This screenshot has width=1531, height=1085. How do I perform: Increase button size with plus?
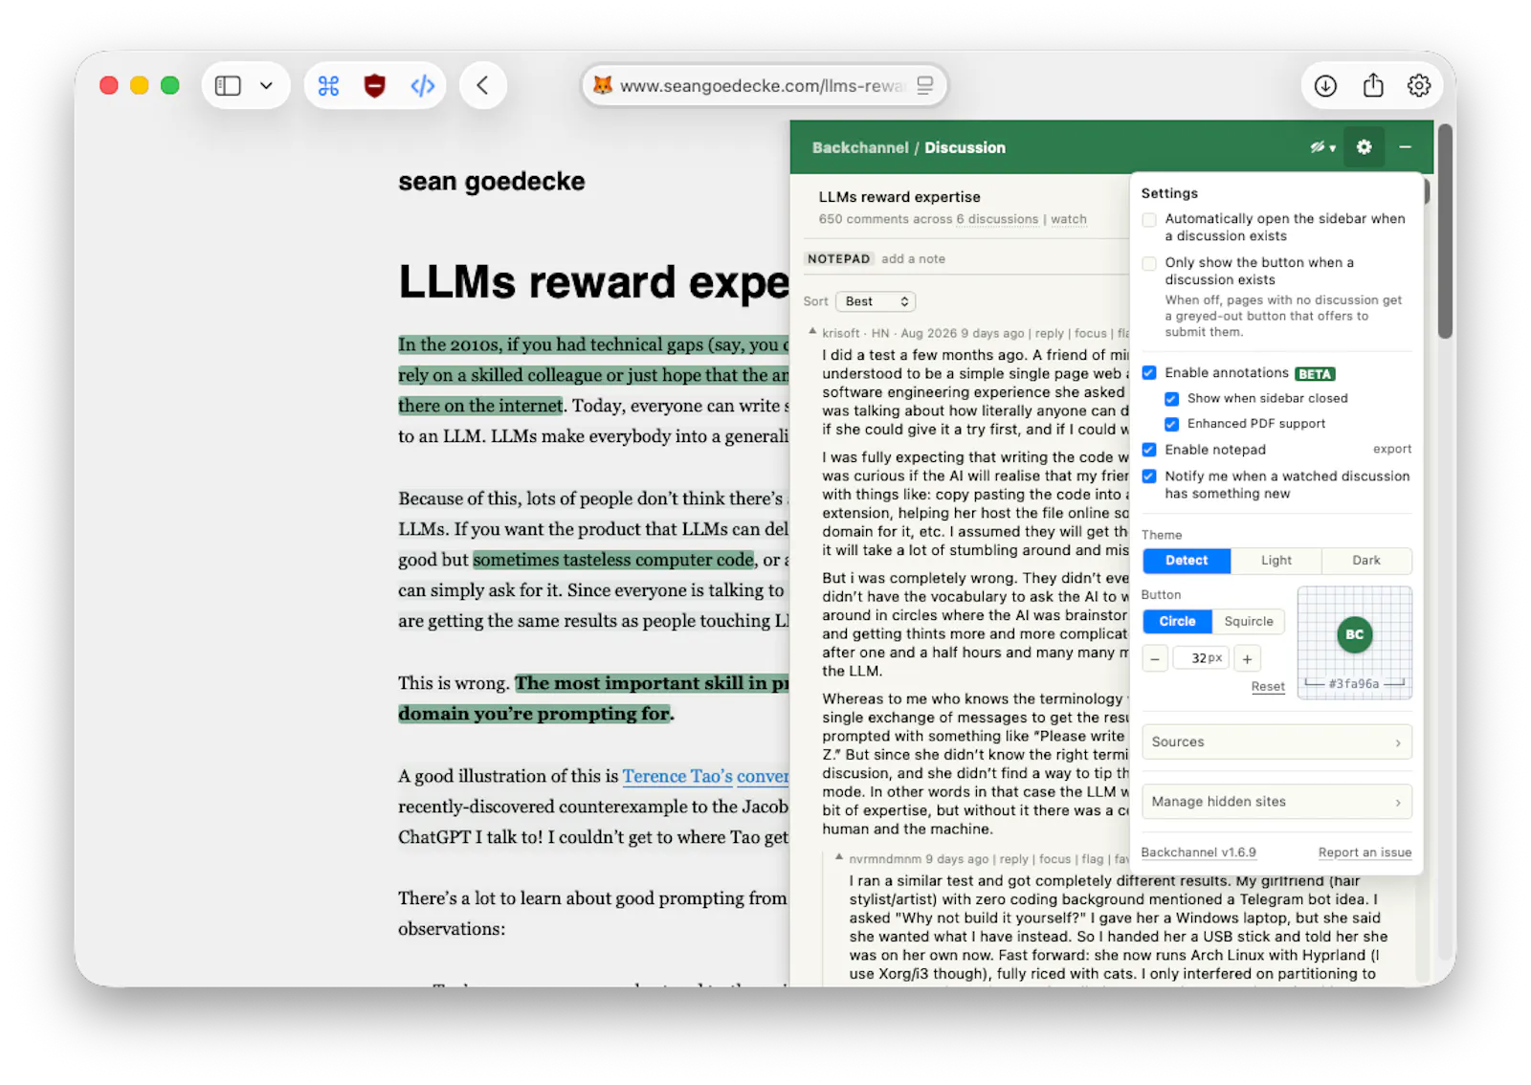click(x=1248, y=659)
